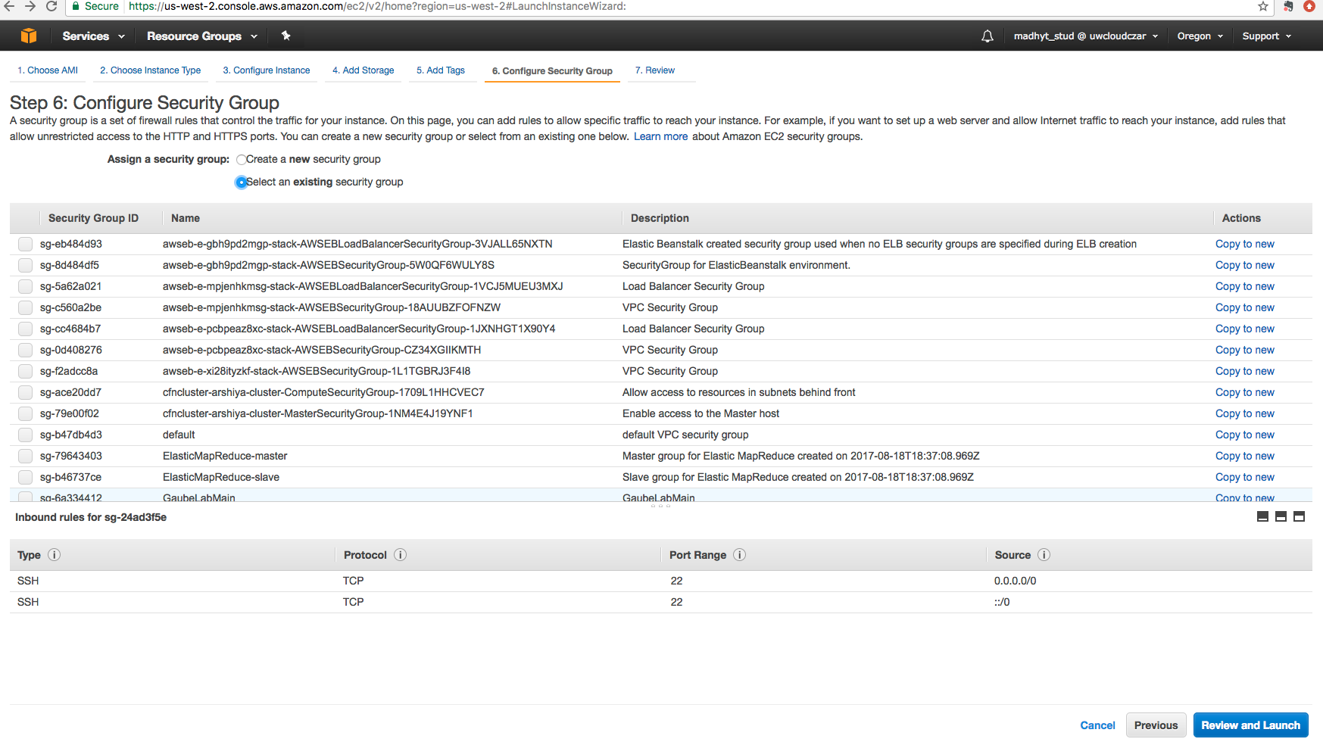The width and height of the screenshot is (1323, 742).
Task: Set inbound rules pane to half height
Action: (x=1281, y=517)
